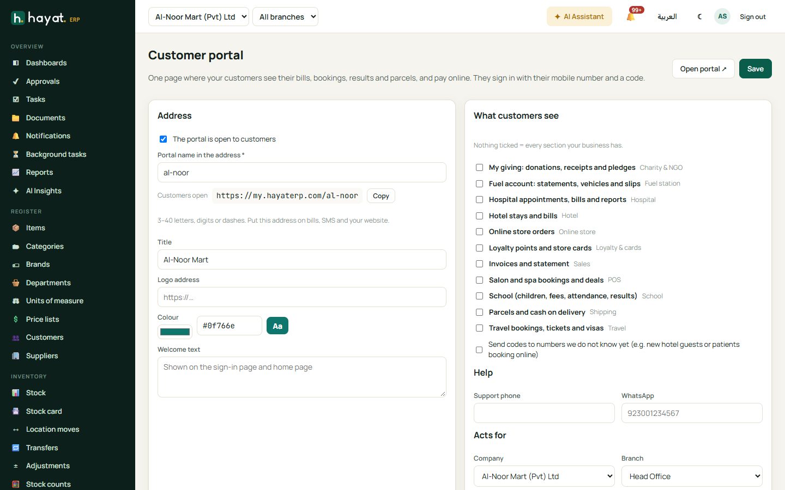This screenshot has height=490, width=785.
Task: Click the Support phone field
Action: 544,413
